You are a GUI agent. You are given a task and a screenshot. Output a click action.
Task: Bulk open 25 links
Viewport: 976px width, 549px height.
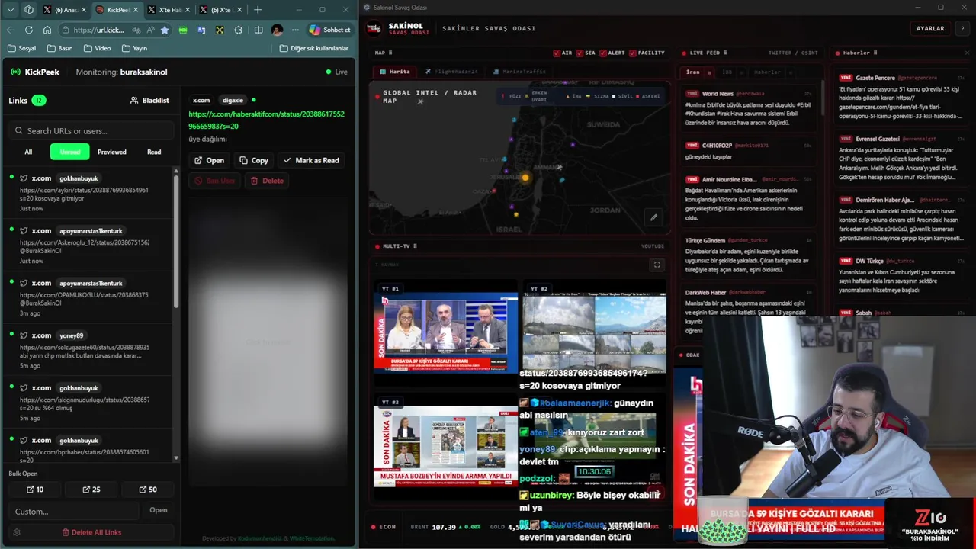pyautogui.click(x=91, y=490)
